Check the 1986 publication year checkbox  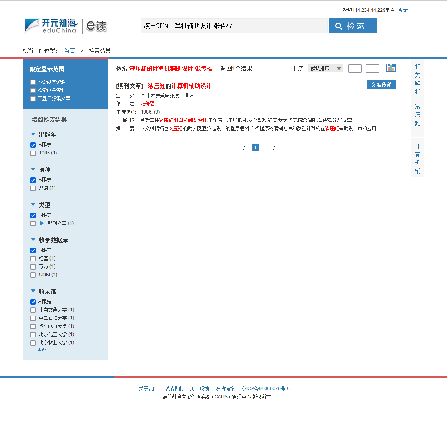33,153
